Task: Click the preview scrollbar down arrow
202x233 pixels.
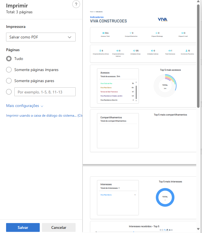Action: pos(198,229)
